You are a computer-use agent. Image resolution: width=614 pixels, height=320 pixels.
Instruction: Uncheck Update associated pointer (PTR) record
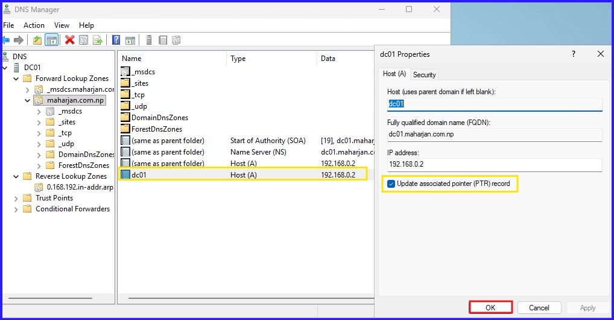[391, 184]
